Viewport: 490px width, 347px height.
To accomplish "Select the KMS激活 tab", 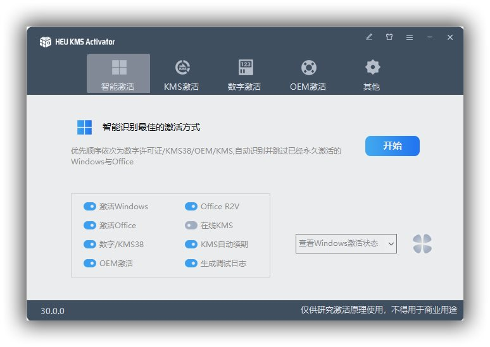I will 182,75.
